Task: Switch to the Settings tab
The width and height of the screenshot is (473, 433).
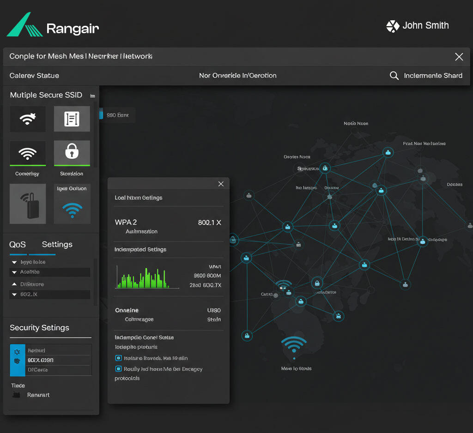Action: pos(57,245)
